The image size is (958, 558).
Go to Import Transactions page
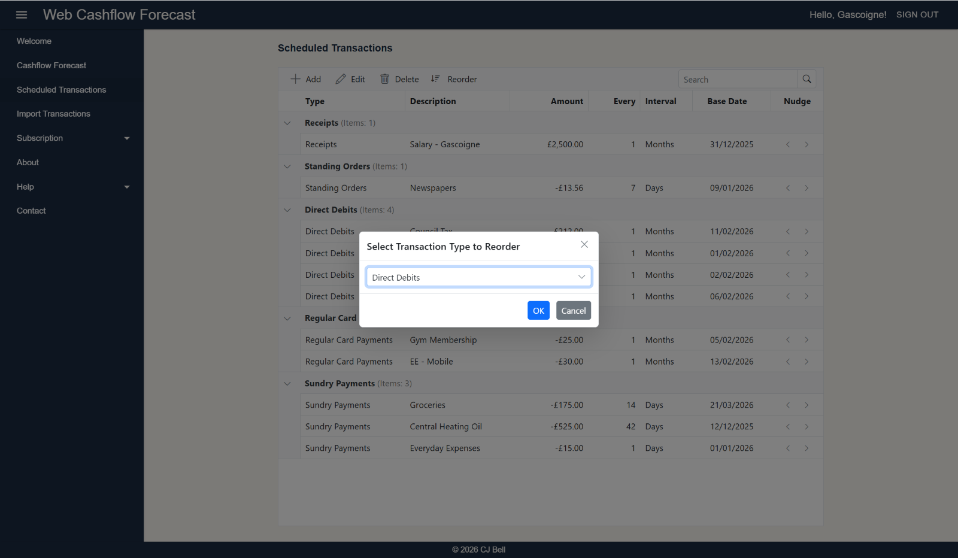pos(53,114)
